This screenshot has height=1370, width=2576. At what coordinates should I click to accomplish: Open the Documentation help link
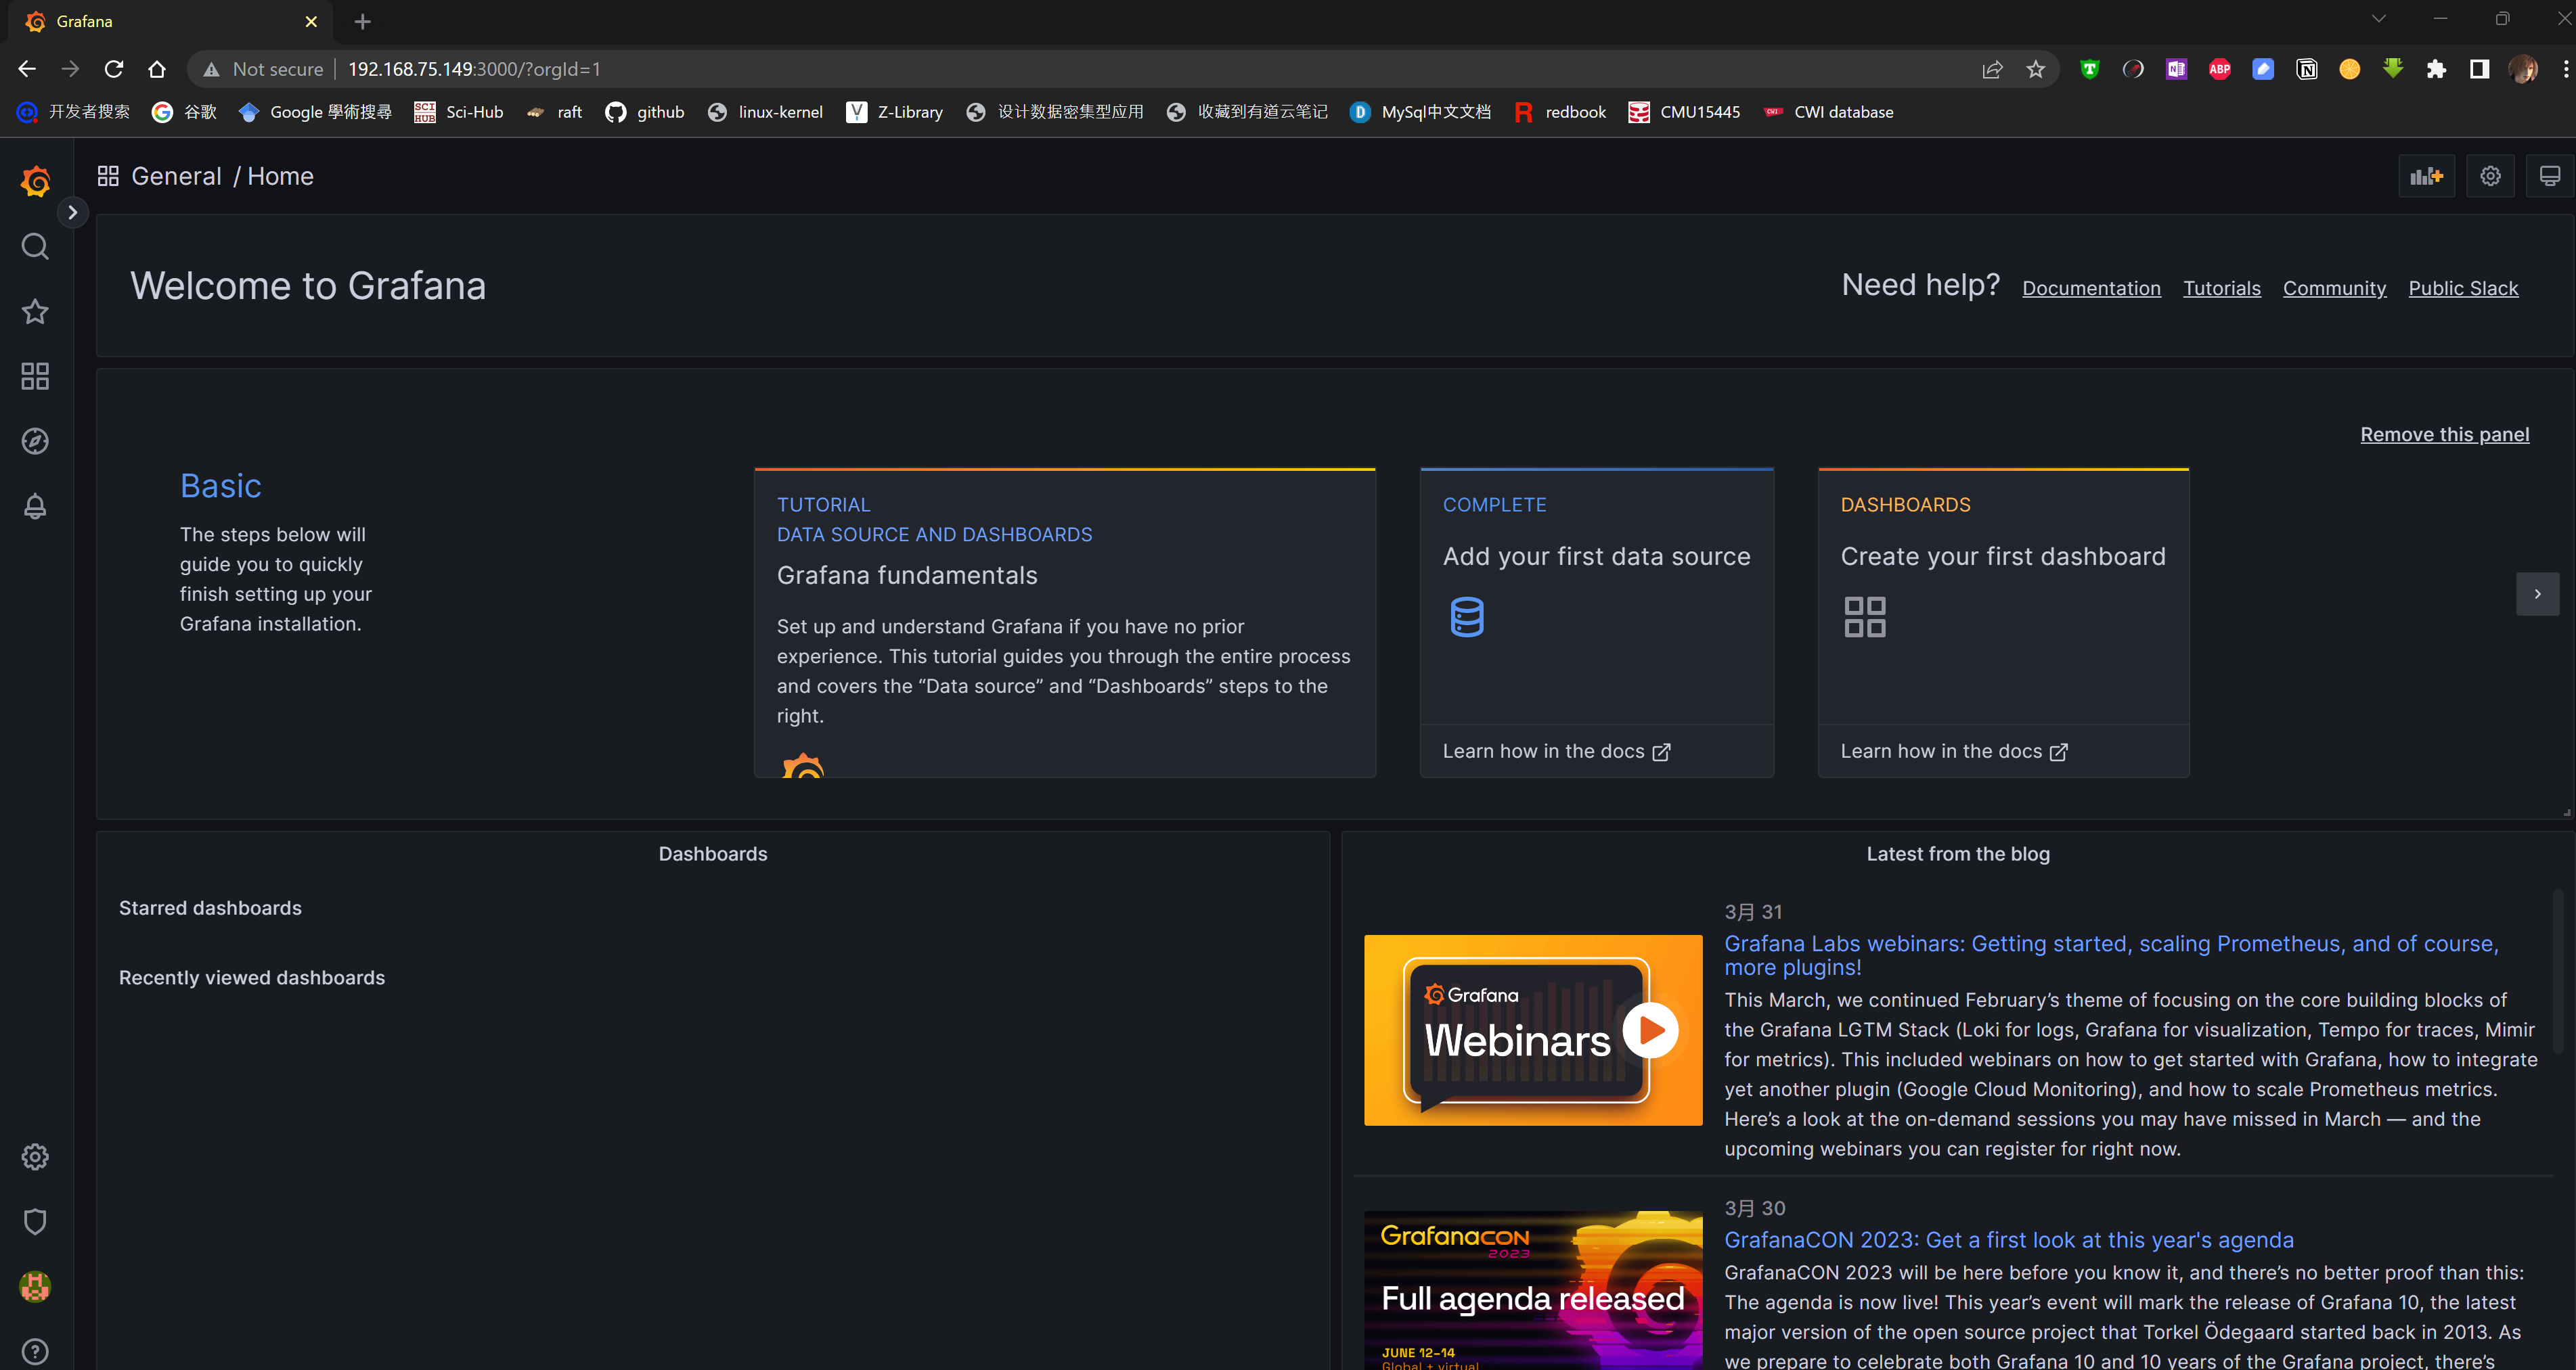coord(2091,289)
